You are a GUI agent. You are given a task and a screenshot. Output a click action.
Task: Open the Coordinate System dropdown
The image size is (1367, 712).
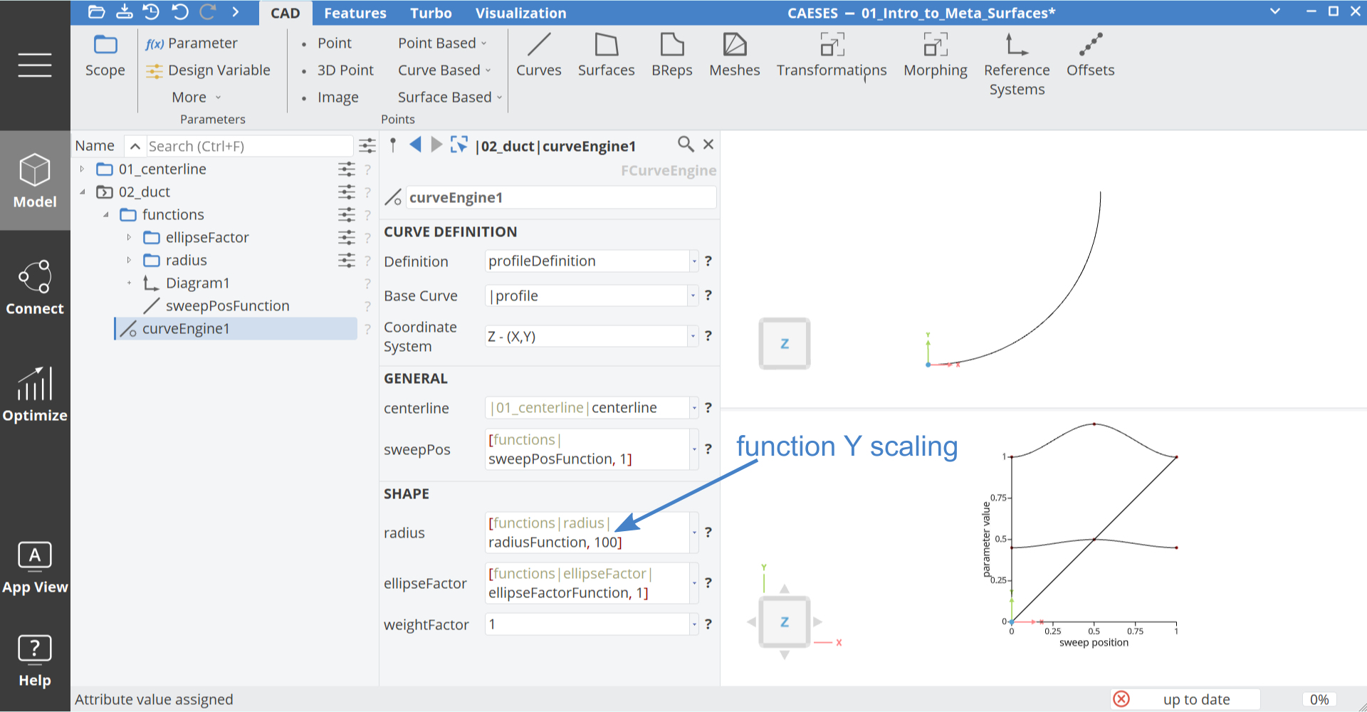(693, 336)
